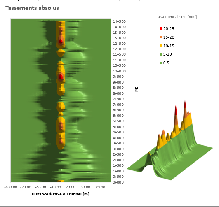Click the red hotspot near PK 12+500
219x207 pixels.
[x=61, y=41]
